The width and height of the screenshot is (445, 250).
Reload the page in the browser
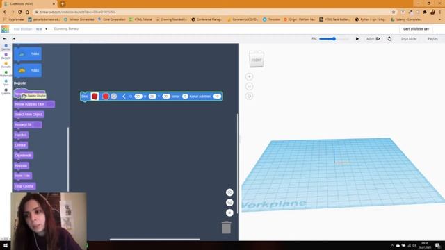20,12
